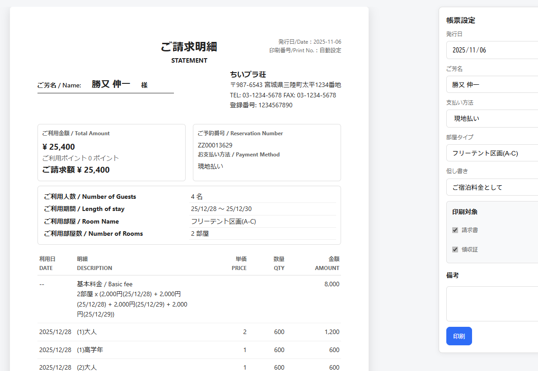Image resolution: width=538 pixels, height=371 pixels.
Task: Click the 発行日/Date : 2025-11-06 line
Action: [x=309, y=42]
